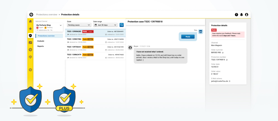The width and height of the screenshot is (278, 121).
Task: Click Reply badge on case TS2C-139857982
Action: [88, 39]
